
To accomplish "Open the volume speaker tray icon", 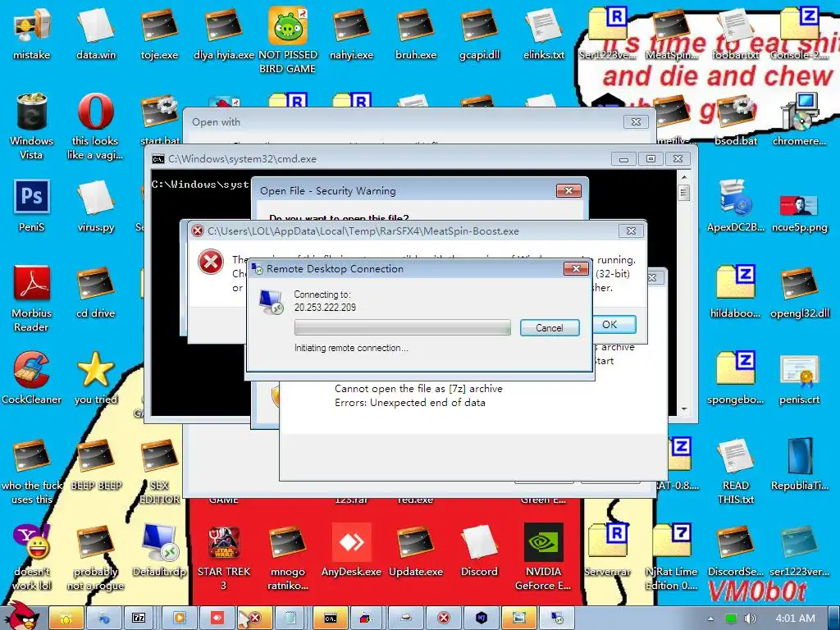I will tap(750, 619).
